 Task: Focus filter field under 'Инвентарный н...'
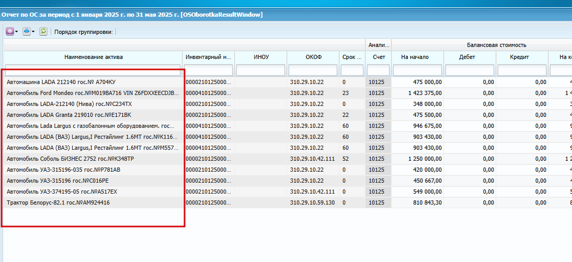[x=208, y=70]
